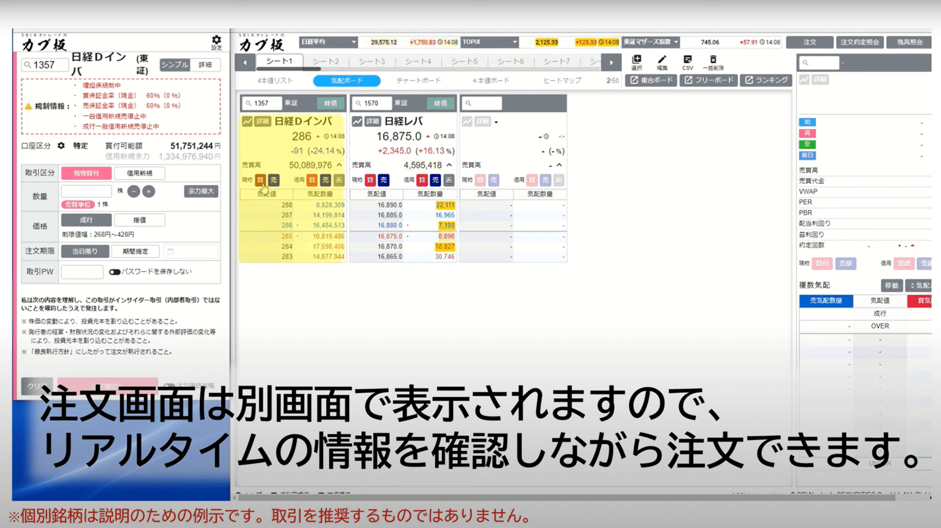Click the search magnifier in right detail panel
The width and height of the screenshot is (941, 528).
click(805, 63)
